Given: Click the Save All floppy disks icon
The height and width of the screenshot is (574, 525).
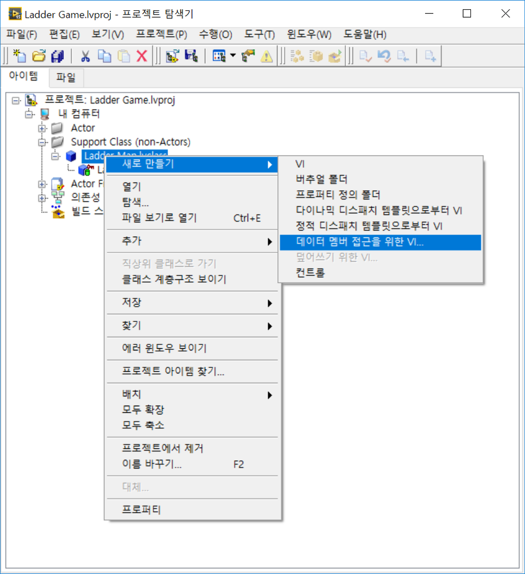Looking at the screenshot, I should pyautogui.click(x=57, y=56).
